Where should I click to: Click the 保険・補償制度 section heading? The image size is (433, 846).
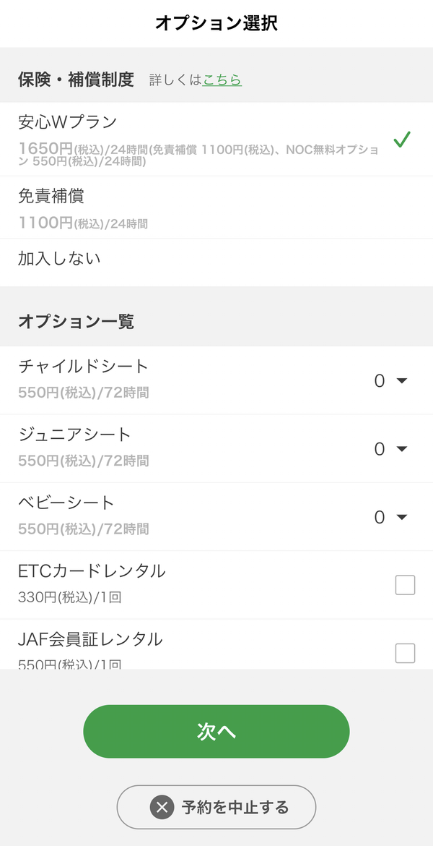click(x=76, y=80)
